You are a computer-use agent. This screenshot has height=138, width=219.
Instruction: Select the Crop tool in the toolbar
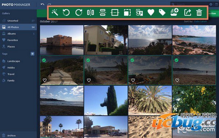(x=115, y=12)
